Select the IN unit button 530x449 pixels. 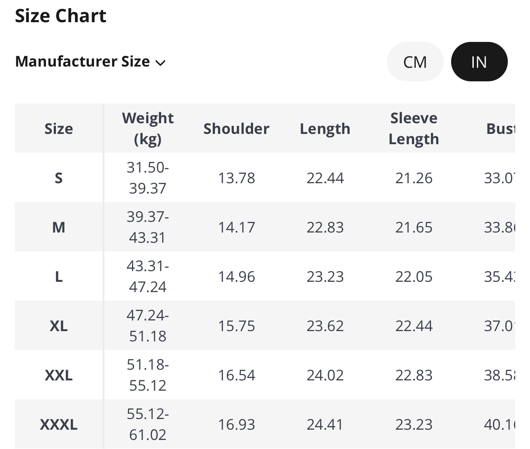(479, 62)
